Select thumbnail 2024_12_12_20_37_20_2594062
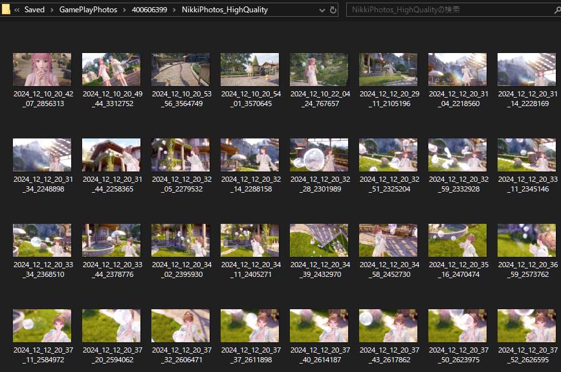 click(x=111, y=326)
